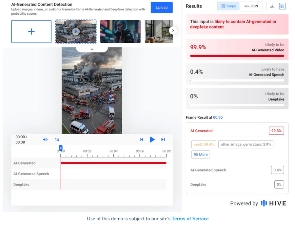
Task: Expand the veo3: 59.4% result chip
Action: (203, 144)
